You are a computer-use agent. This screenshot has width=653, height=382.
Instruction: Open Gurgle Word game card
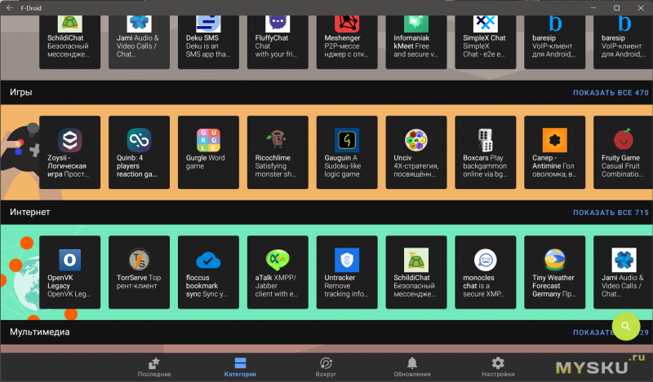coord(208,152)
